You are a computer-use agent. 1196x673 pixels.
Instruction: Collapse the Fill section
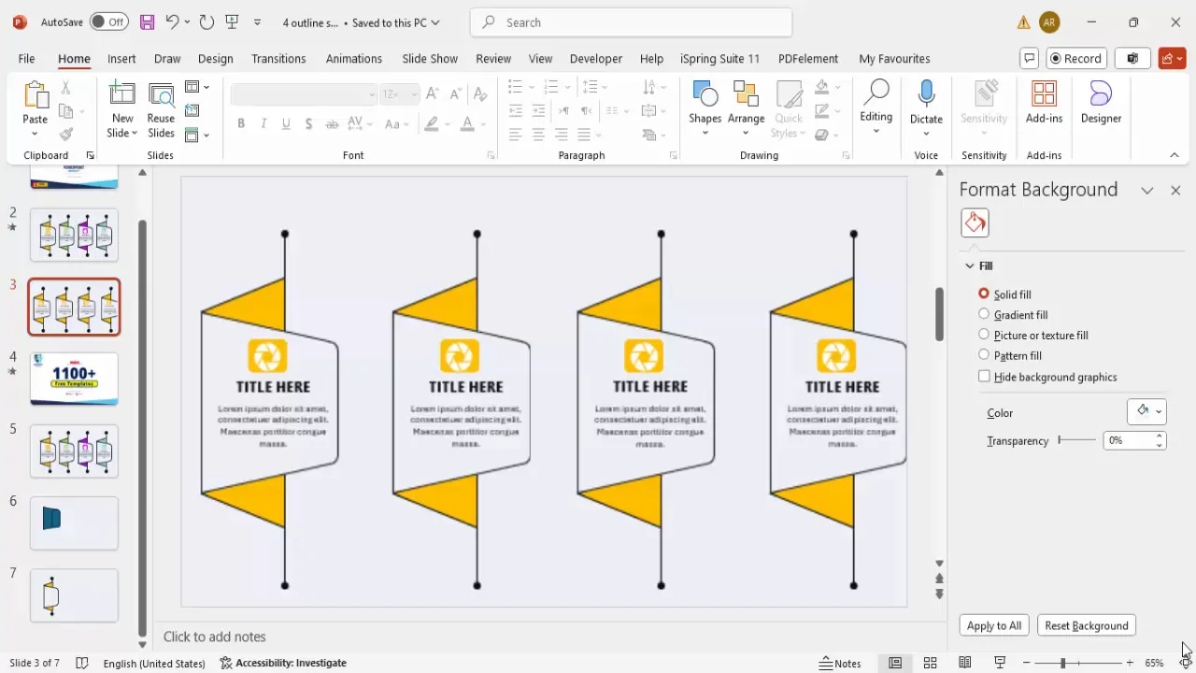[x=970, y=266]
